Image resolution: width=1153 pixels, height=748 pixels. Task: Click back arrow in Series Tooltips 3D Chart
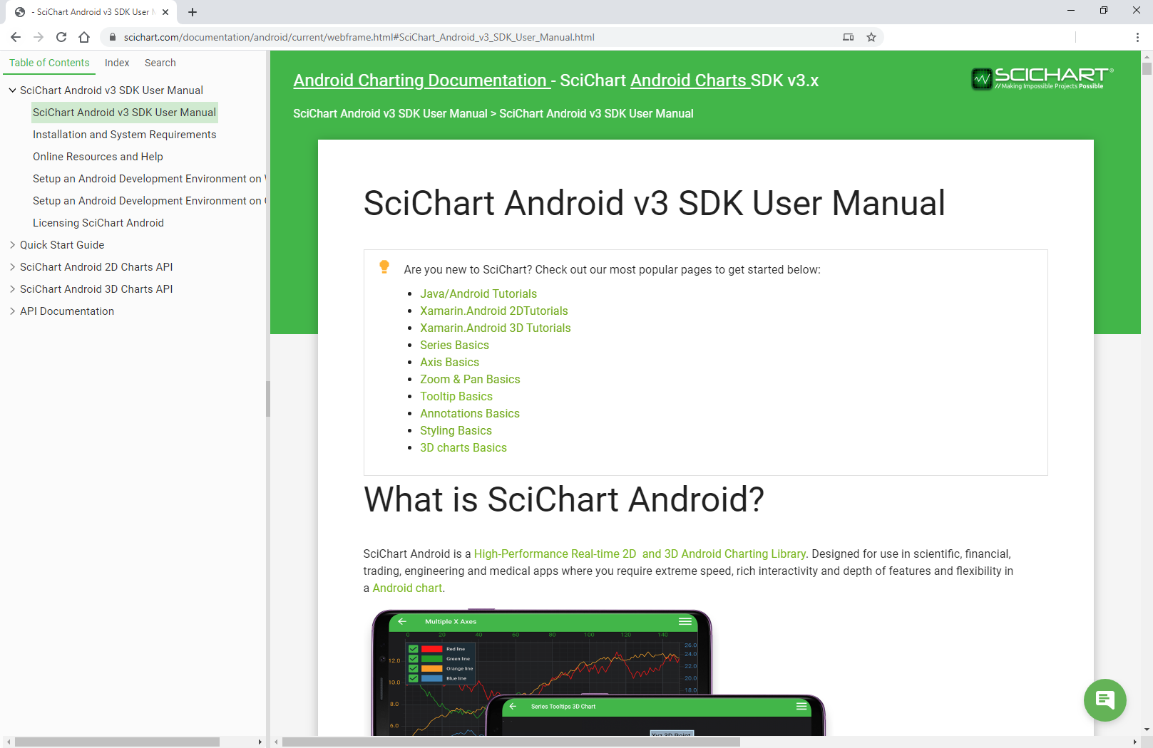coord(513,707)
